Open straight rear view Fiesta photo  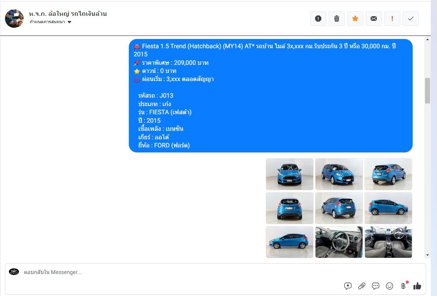[x=290, y=208]
